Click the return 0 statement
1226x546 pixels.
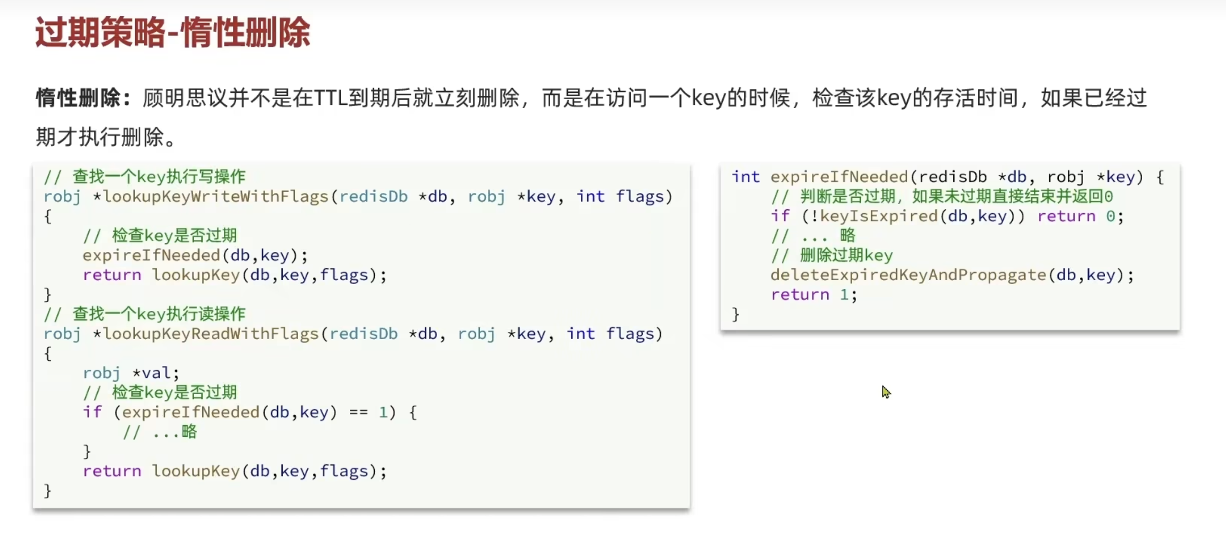tap(1078, 216)
